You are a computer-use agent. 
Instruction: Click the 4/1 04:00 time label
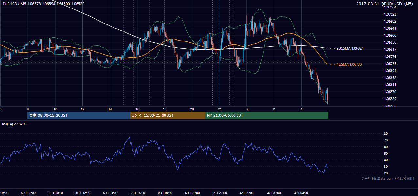pos(301,193)
